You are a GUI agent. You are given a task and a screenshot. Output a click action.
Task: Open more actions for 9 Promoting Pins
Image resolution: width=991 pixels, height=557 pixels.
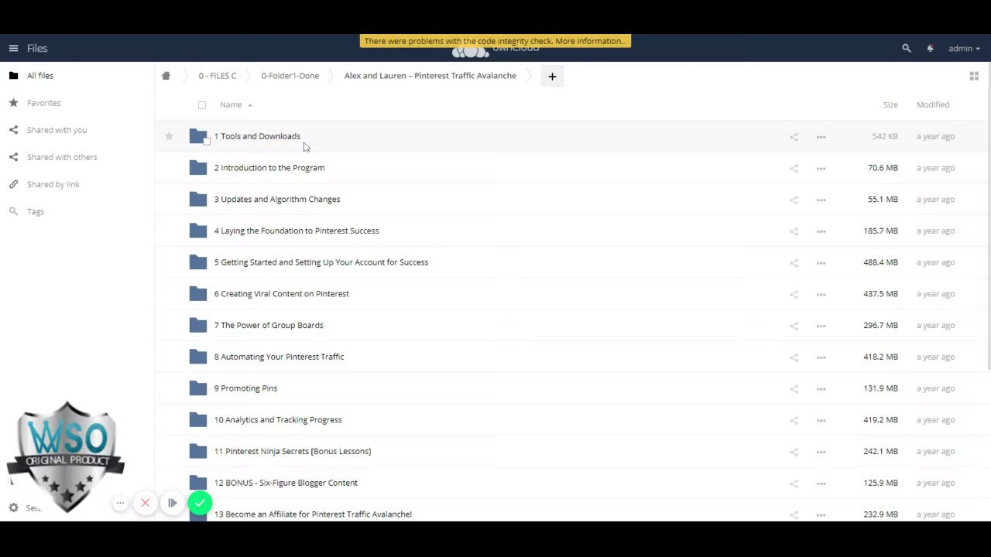[x=821, y=389]
